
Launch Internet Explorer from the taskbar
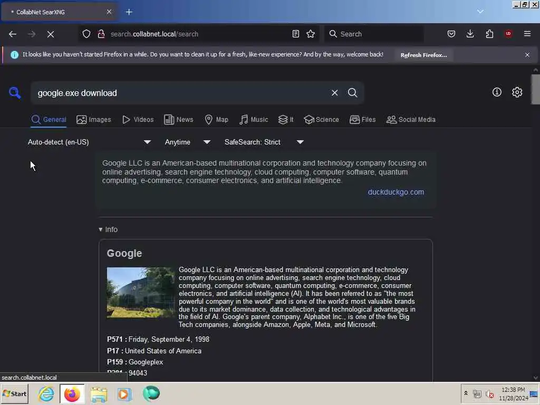[x=46, y=393]
